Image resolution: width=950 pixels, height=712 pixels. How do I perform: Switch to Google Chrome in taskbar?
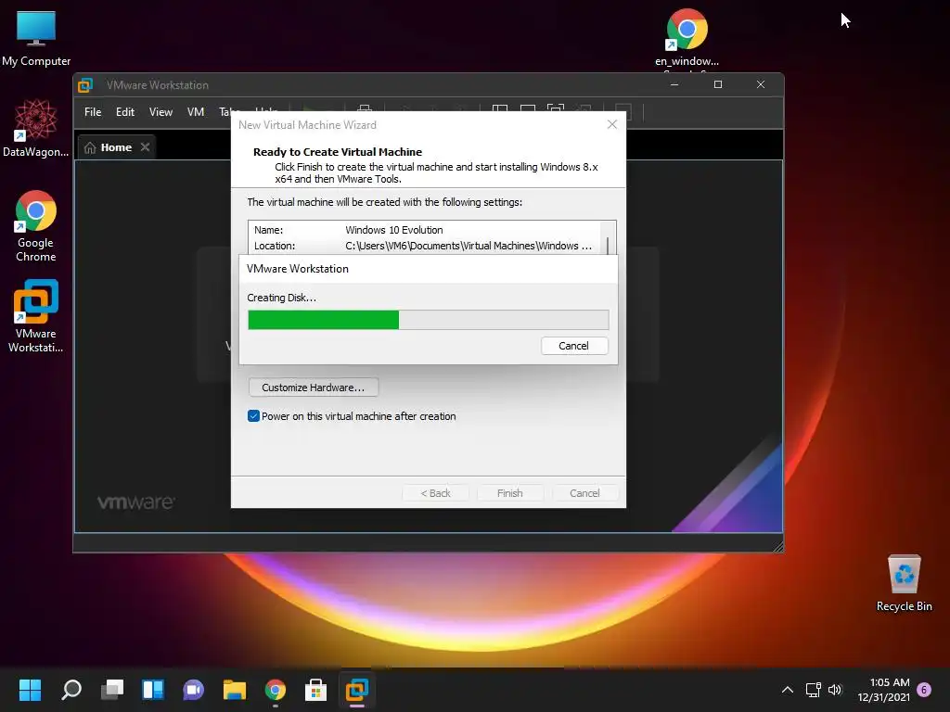tap(275, 690)
